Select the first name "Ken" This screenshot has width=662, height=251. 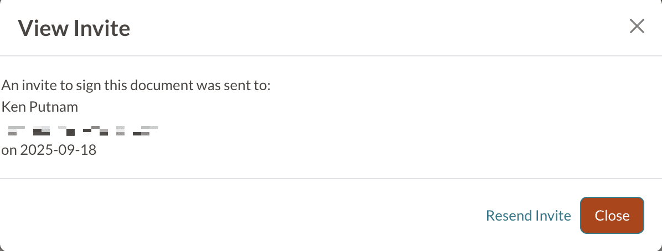(12, 106)
